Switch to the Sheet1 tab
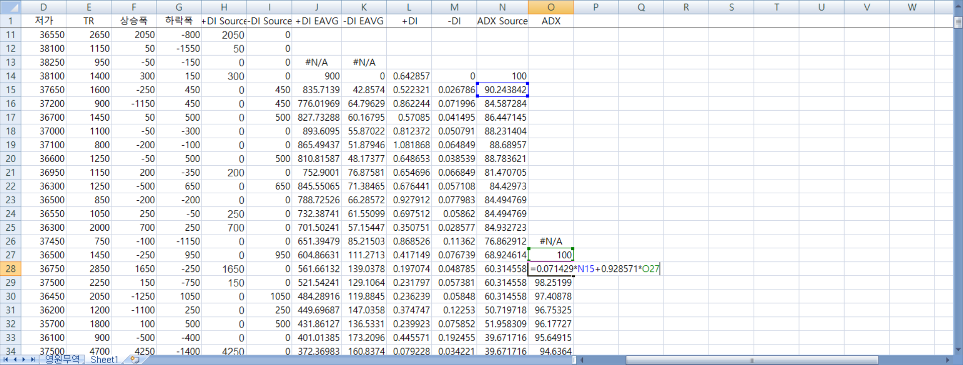Screen dimensions: 963x365 (x=104, y=359)
